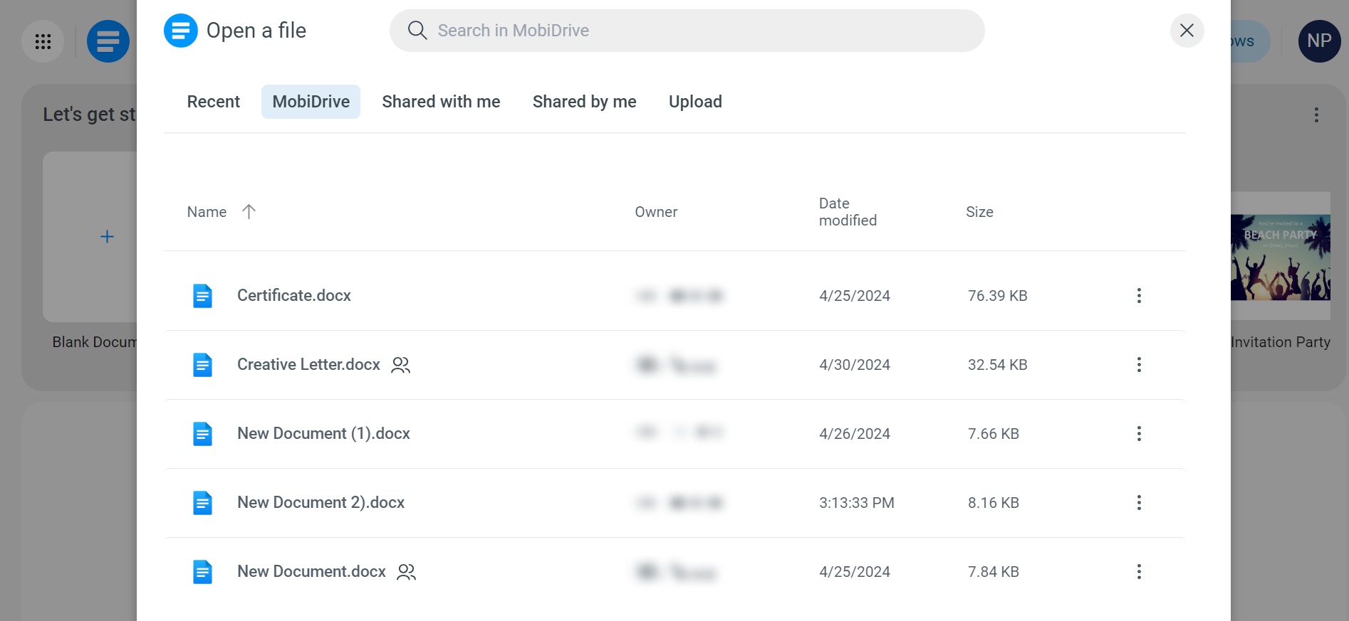Image resolution: width=1349 pixels, height=621 pixels.
Task: Click the document icon beside Certificate.docx
Action: click(203, 295)
